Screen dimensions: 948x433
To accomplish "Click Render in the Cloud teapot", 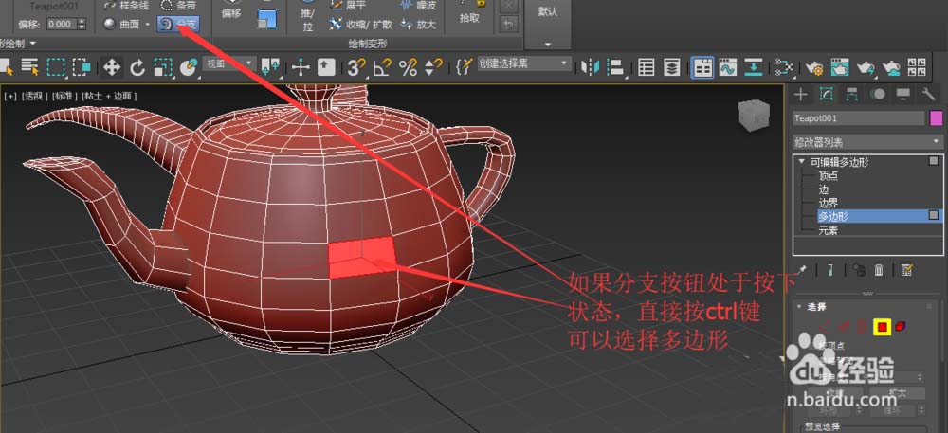I will pyautogui.click(x=891, y=67).
